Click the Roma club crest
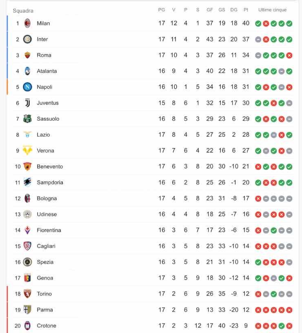 [27, 55]
